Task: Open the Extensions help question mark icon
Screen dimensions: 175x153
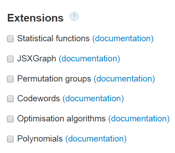Action: [x=74, y=16]
